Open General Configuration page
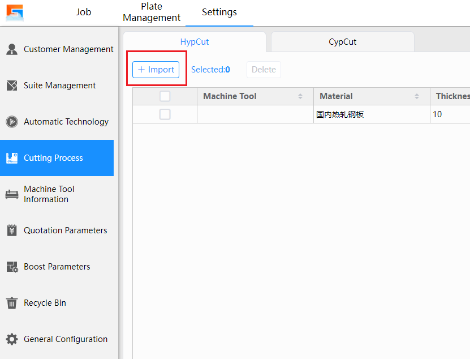Viewport: 470px width, 359px height. pos(57,339)
